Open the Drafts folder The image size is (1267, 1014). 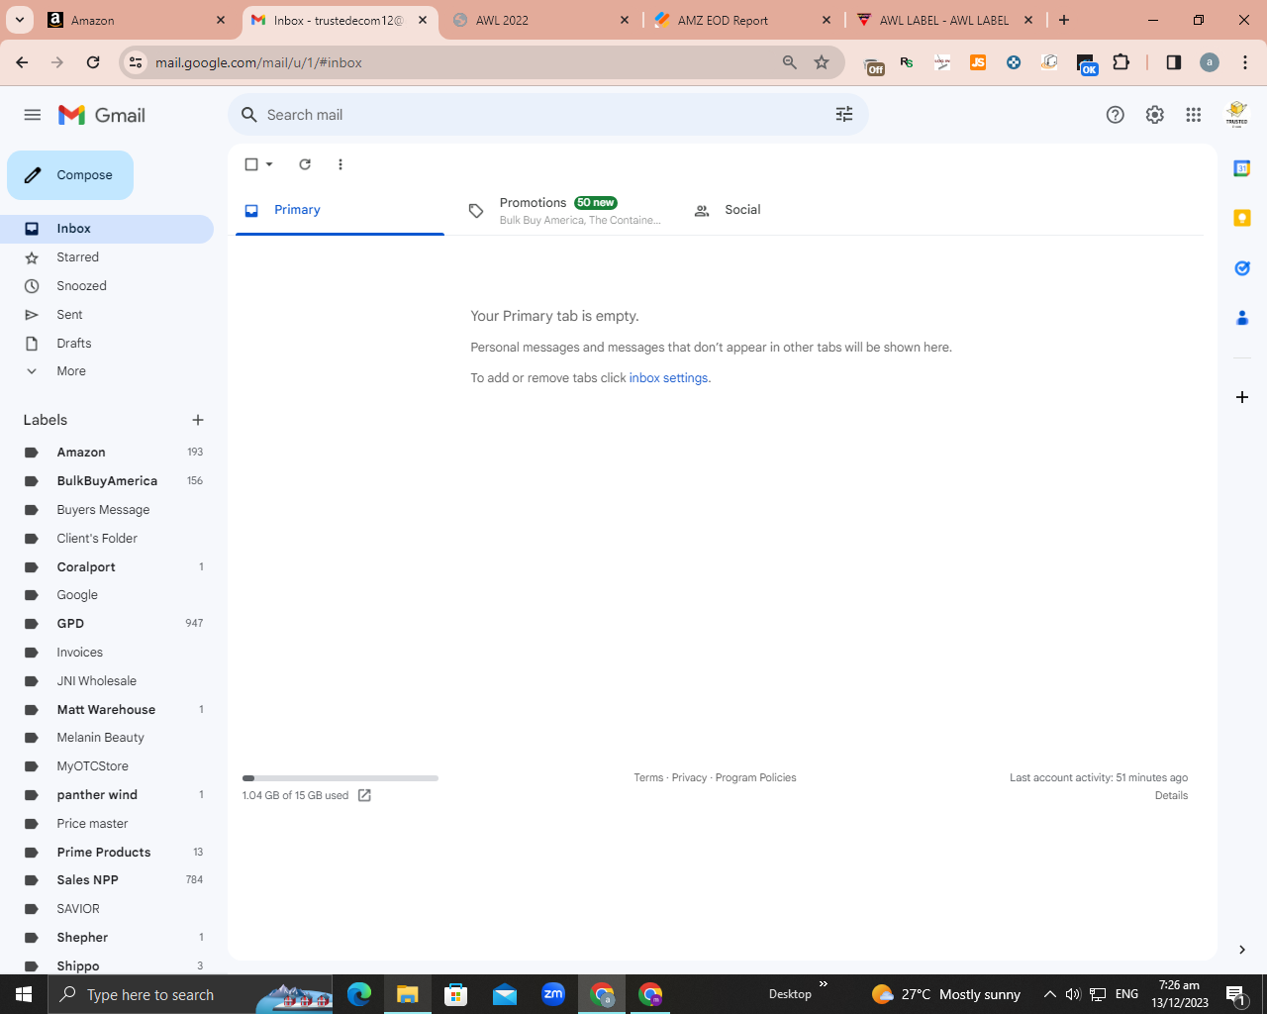[107, 344]
